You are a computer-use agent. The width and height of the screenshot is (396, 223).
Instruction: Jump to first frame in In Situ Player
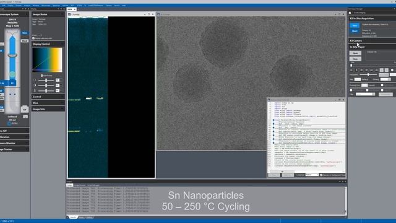coord(351,70)
